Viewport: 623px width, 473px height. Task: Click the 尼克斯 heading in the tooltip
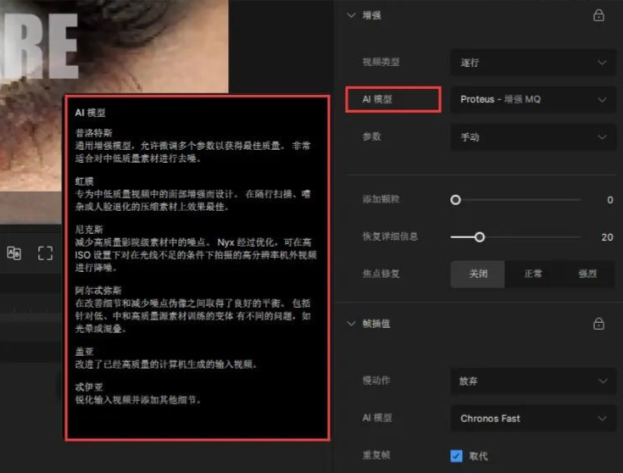click(89, 230)
